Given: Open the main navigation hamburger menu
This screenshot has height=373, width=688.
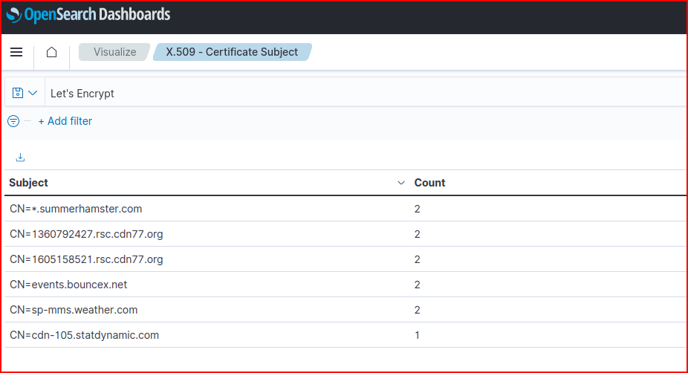Looking at the screenshot, I should 16,52.
